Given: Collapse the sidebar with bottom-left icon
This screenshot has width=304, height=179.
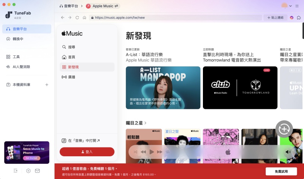Looking at the screenshot, I should (15, 171).
